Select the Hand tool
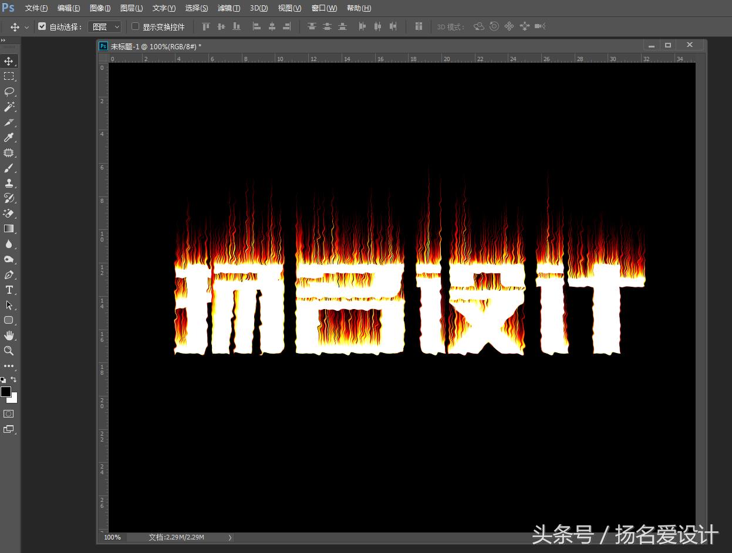The image size is (732, 553). [x=9, y=335]
